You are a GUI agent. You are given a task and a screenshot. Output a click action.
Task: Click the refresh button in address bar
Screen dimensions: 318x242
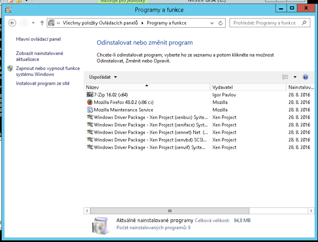click(221, 23)
